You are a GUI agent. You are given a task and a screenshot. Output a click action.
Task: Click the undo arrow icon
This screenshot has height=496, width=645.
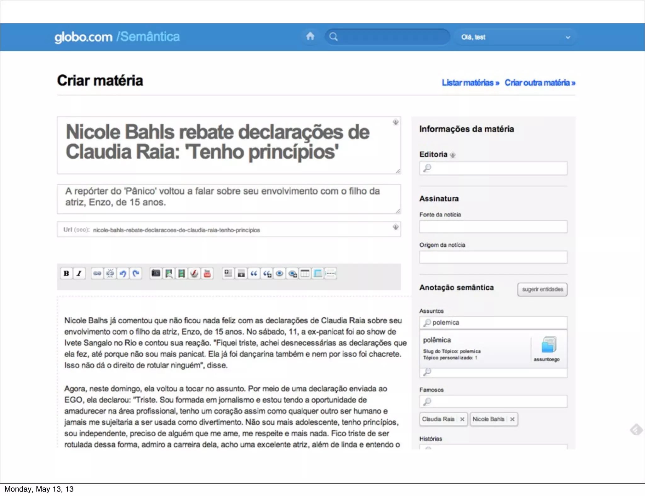point(123,273)
